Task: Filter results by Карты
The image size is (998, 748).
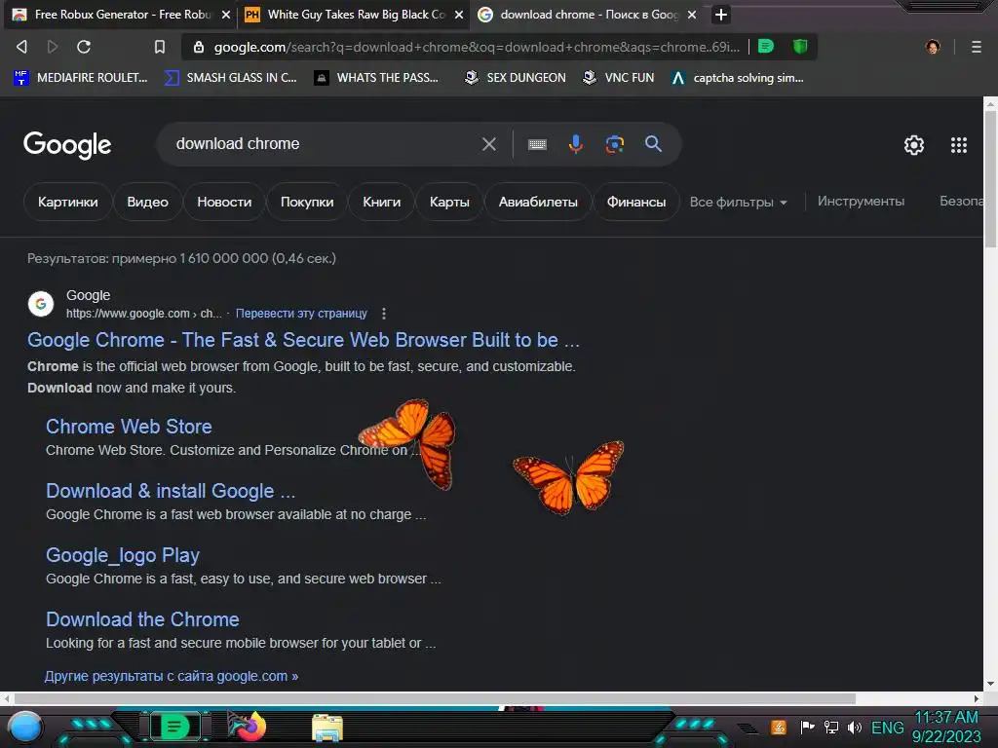Action: [x=449, y=203]
